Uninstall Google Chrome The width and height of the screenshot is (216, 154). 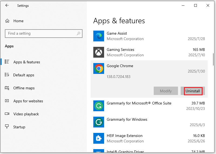click(x=193, y=91)
